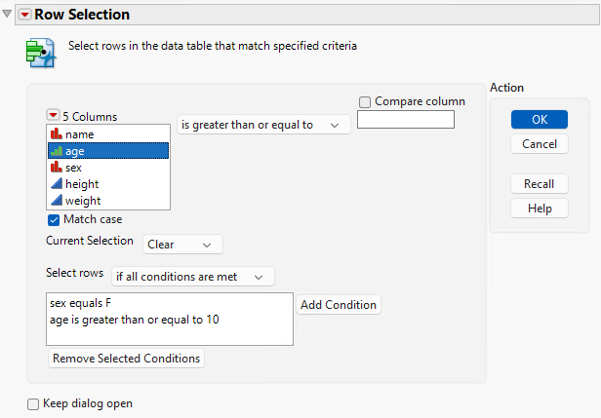Click the Row Selection data table icon

41,54
